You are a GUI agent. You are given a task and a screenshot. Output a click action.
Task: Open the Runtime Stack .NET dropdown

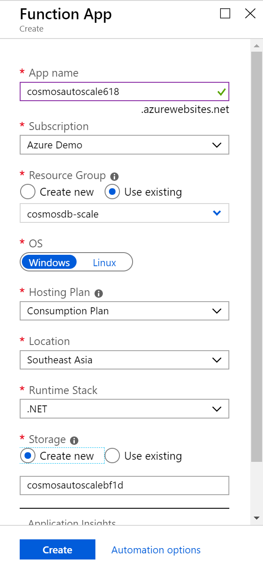[x=124, y=409]
